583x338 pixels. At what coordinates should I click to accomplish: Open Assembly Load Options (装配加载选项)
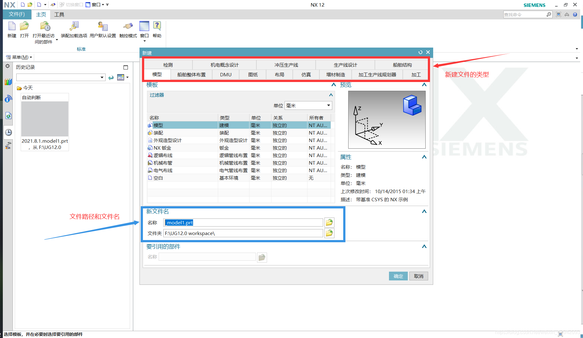coord(74,29)
